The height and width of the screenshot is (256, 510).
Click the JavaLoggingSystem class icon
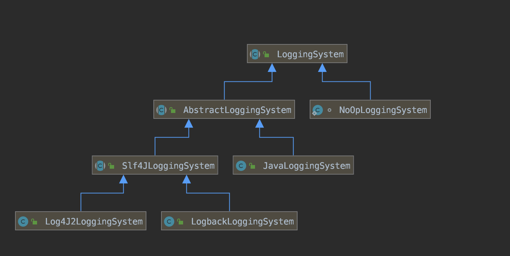tap(241, 166)
